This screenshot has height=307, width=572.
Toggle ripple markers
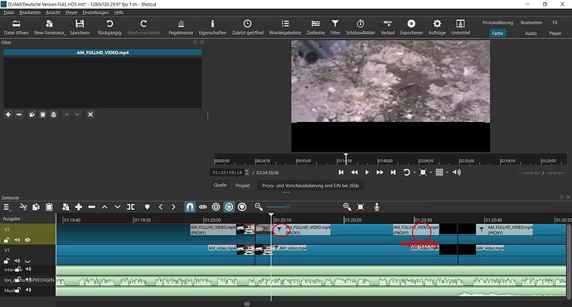(x=242, y=207)
